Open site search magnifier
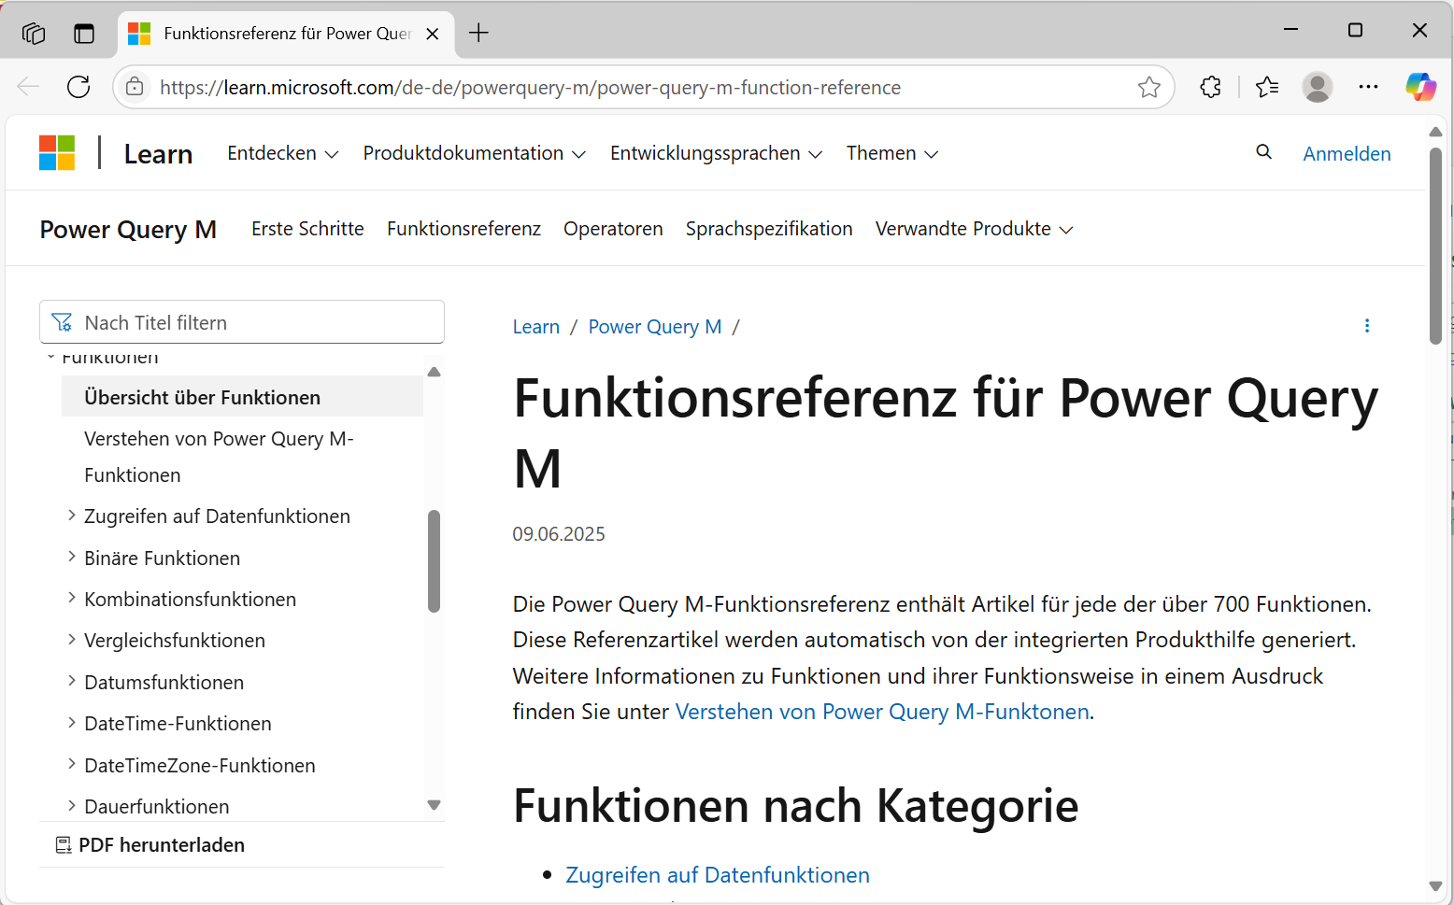The width and height of the screenshot is (1454, 905). tap(1263, 152)
